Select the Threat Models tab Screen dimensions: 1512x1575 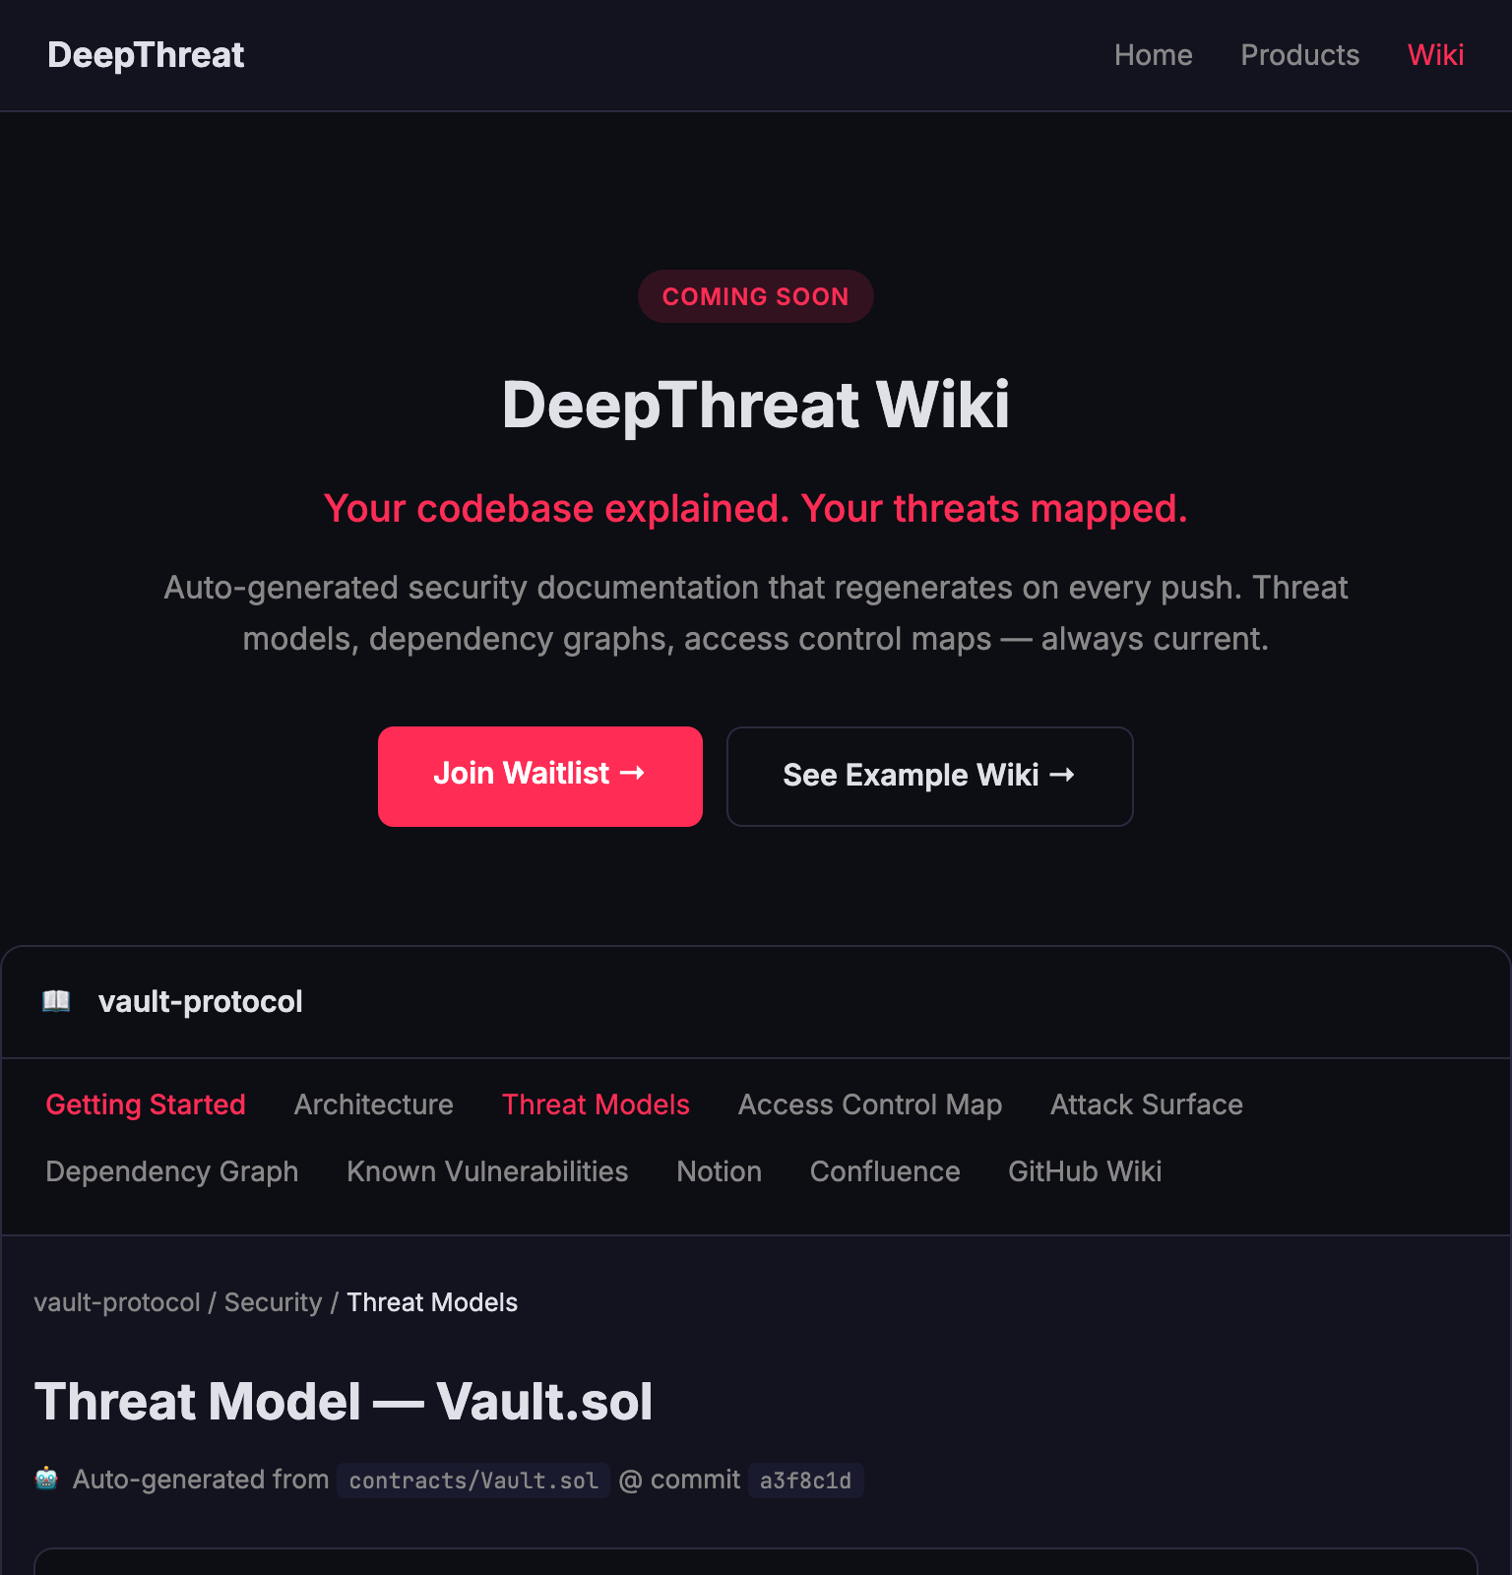596,1104
